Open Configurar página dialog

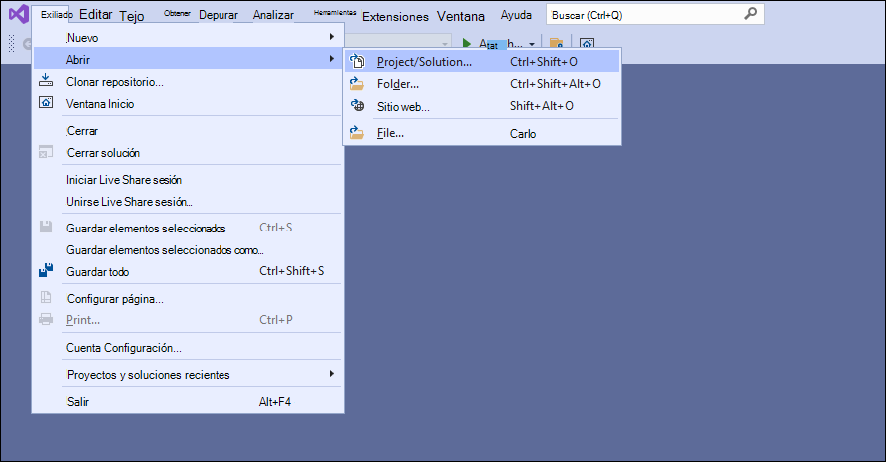tap(189, 298)
